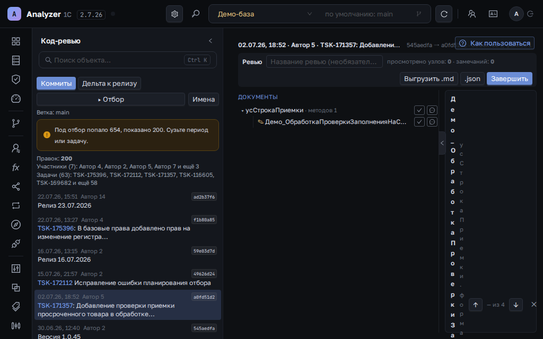Click the ДОКУМЕНТЫ section header
Image resolution: width=543 pixels, height=339 pixels.
coord(258,97)
